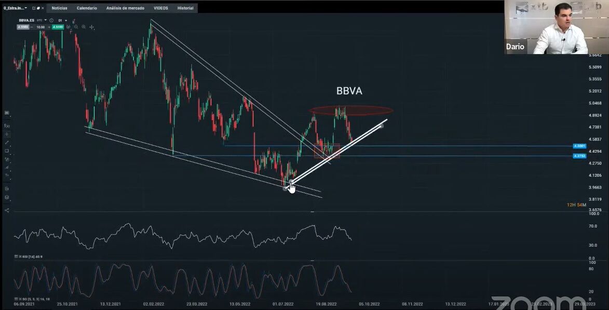Zoom in the chart with magnifier plus
Image resolution: width=609 pixels, height=310 pixels.
point(84,27)
